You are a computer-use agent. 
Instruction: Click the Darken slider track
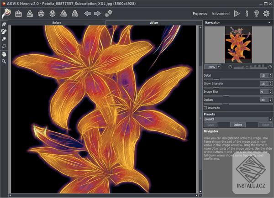point(238,104)
